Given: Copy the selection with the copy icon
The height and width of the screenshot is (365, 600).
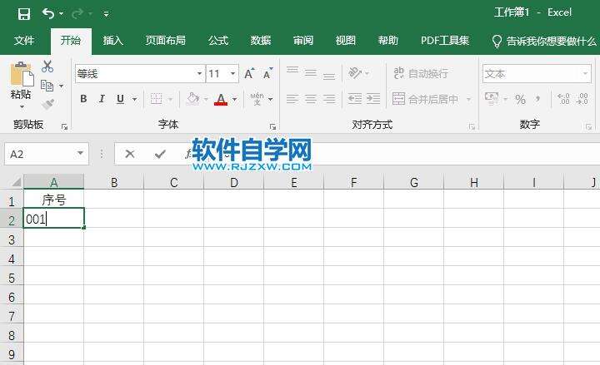Looking at the screenshot, I should (x=47, y=86).
